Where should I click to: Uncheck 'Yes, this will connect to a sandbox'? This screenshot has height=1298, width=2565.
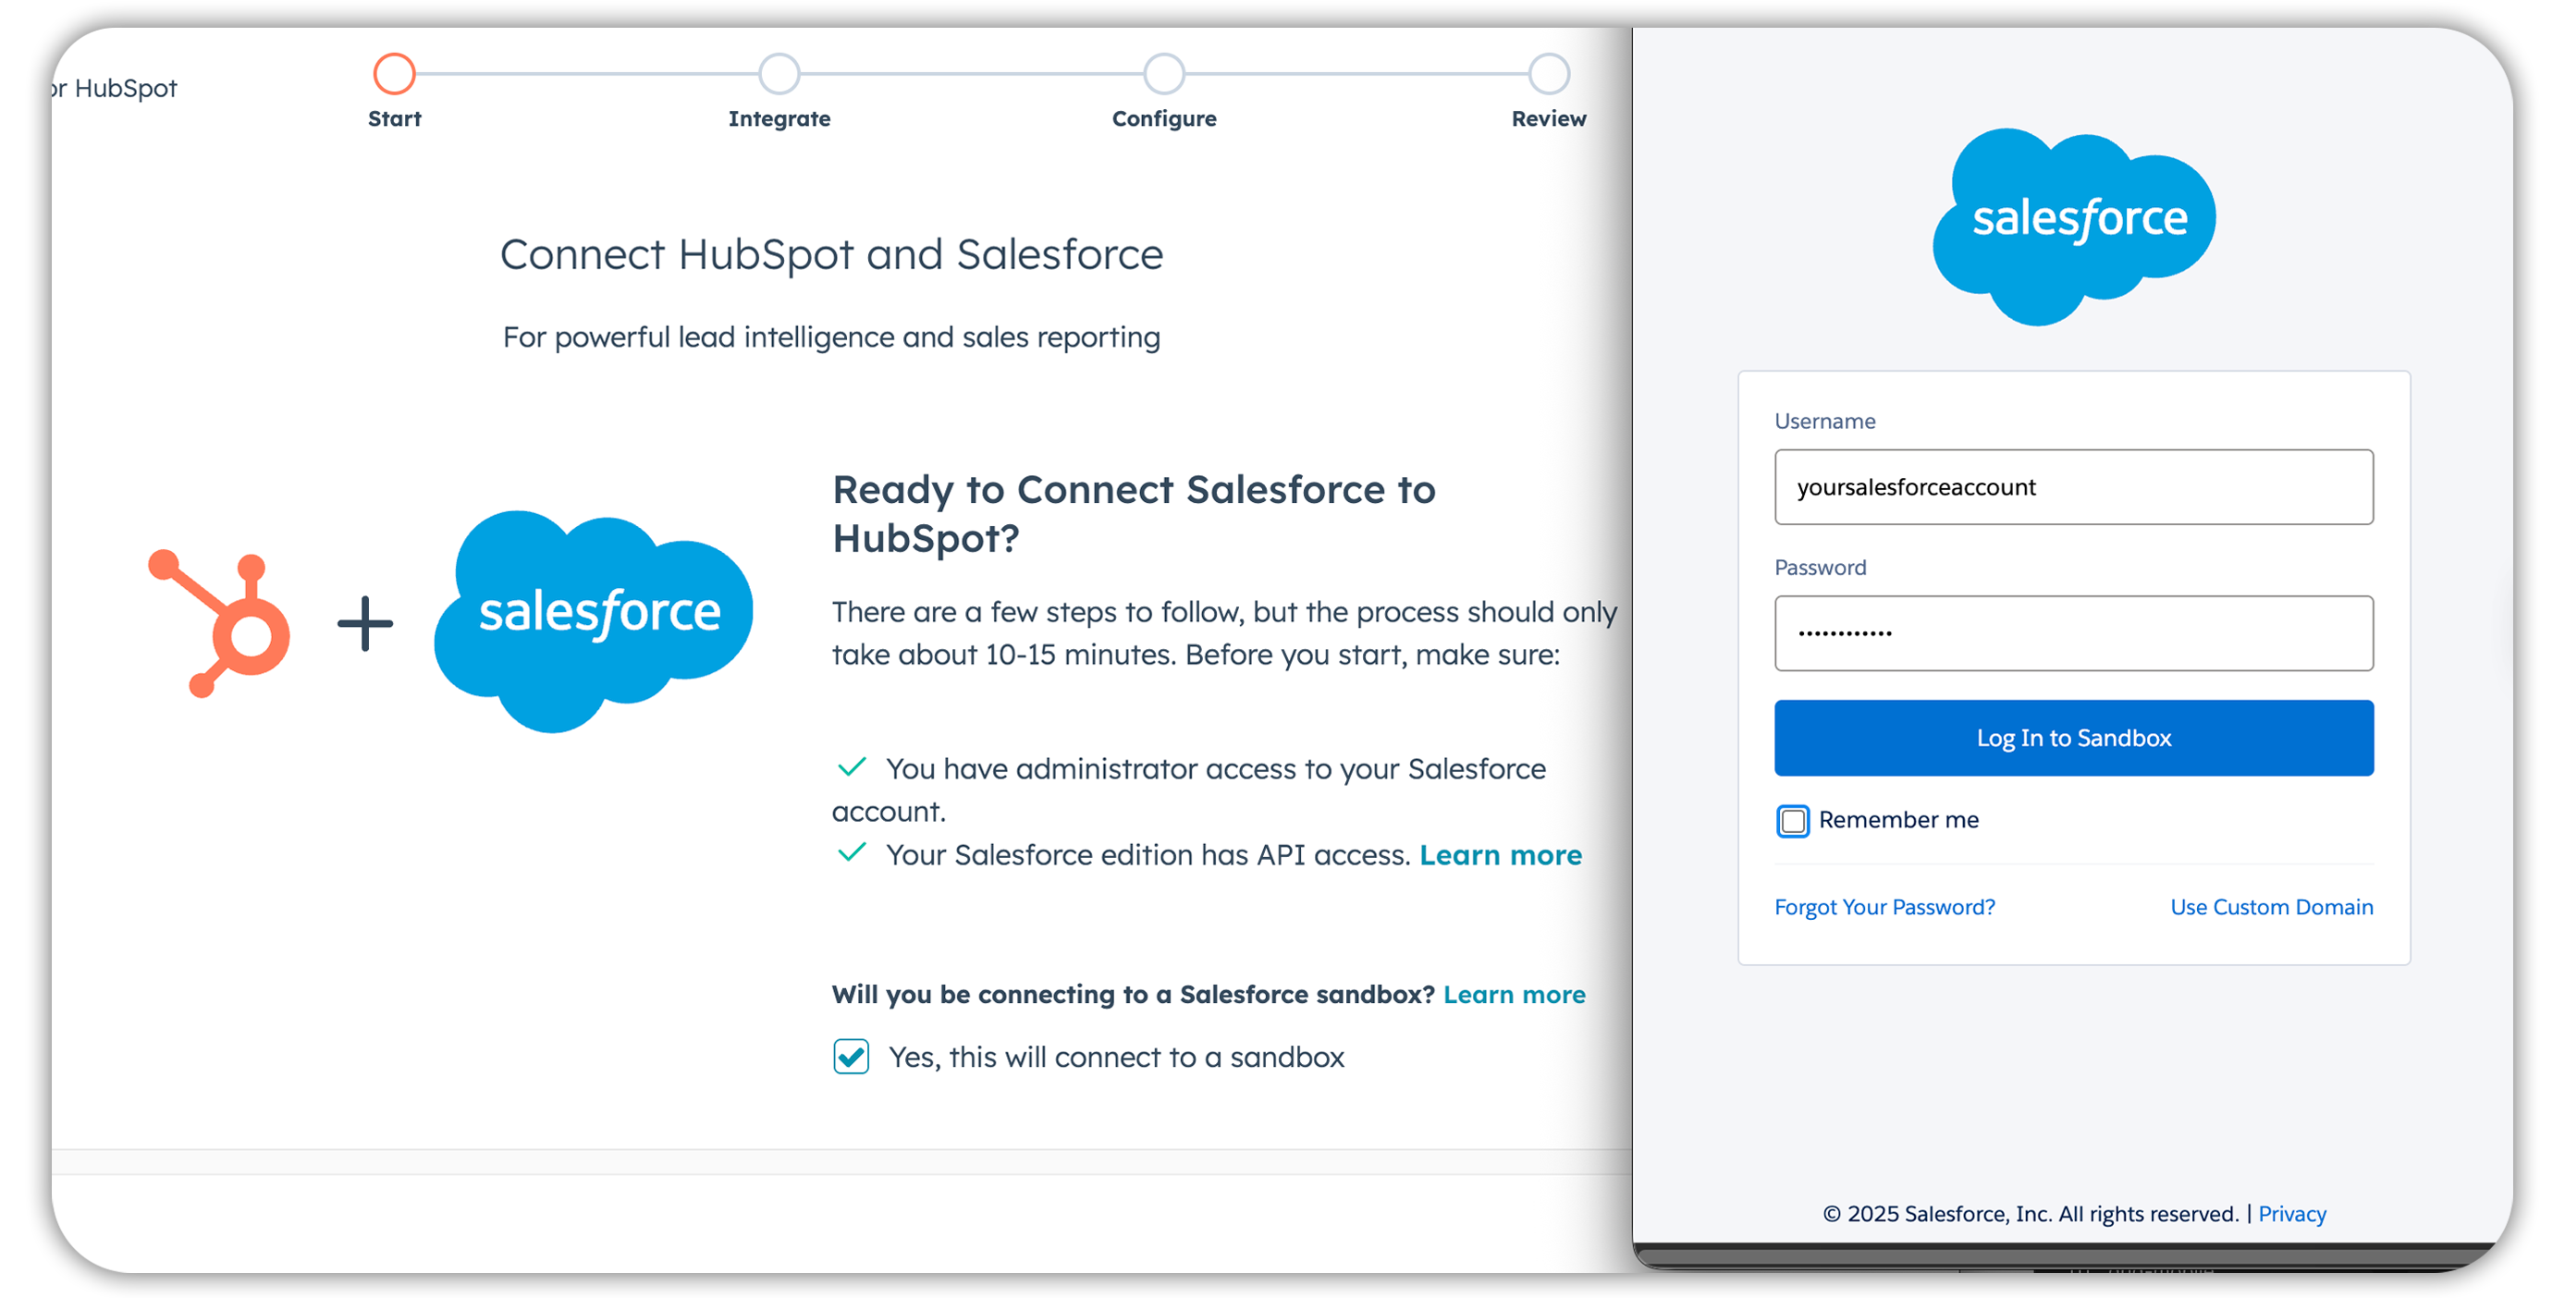pyautogui.click(x=851, y=1057)
